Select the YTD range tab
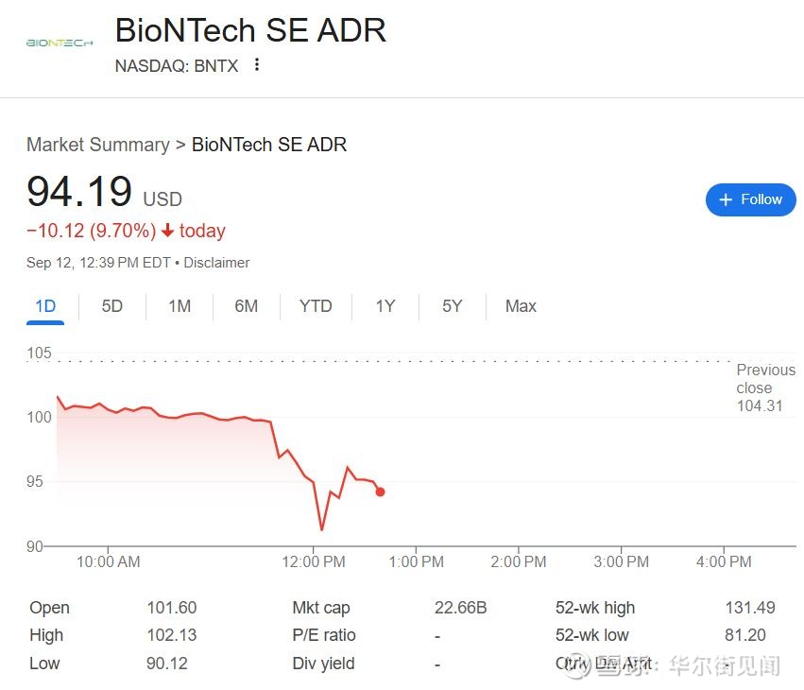 pos(316,306)
